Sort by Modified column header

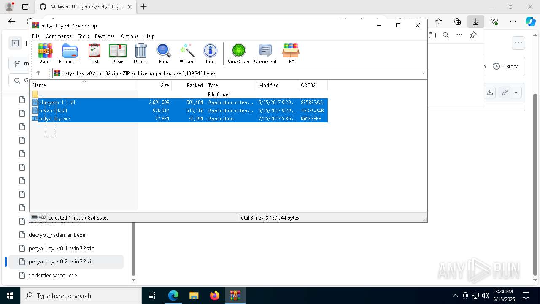[x=277, y=85]
